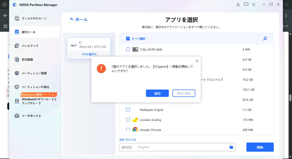Browse destination folder icon
Screen dimensions: 292x159
231,147
